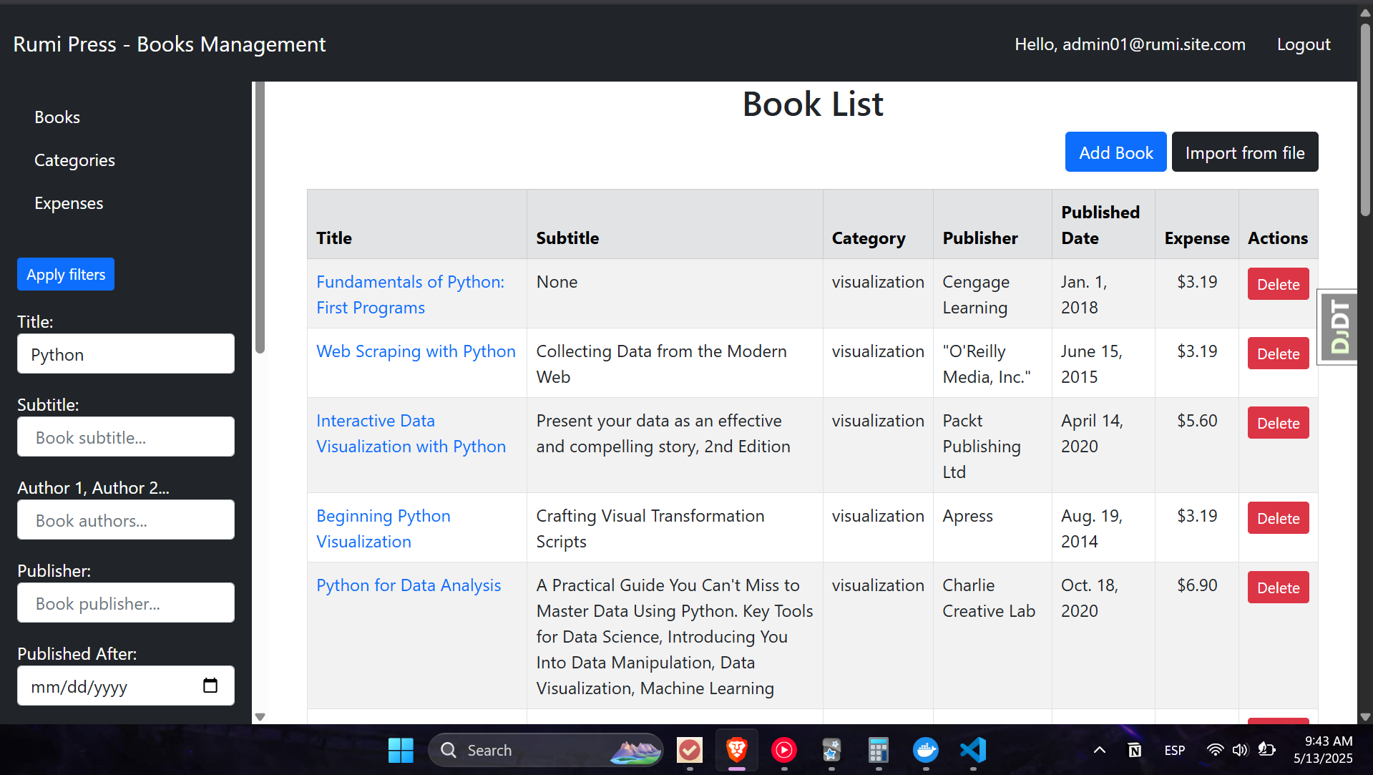Image resolution: width=1373 pixels, height=775 pixels.
Task: Open the calculator taskbar icon
Action: (x=879, y=750)
